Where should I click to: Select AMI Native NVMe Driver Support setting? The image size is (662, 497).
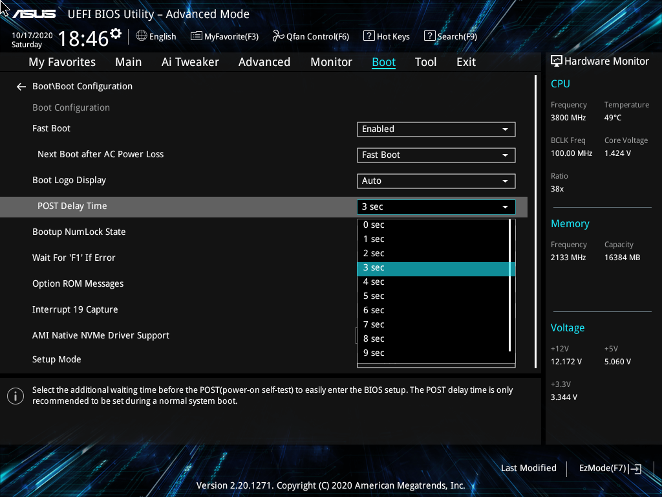tap(101, 336)
